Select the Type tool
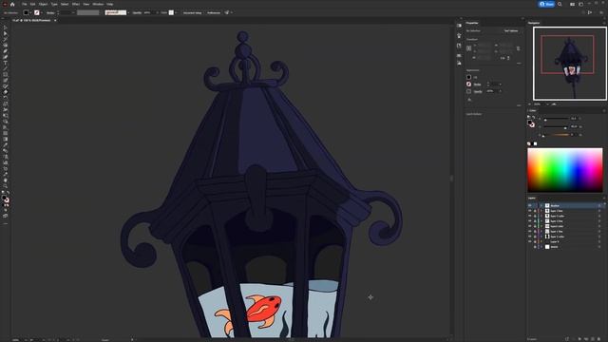Image resolution: width=608 pixels, height=342 pixels. click(6, 63)
